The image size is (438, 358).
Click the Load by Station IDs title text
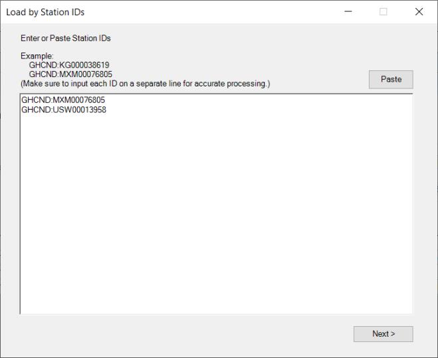tap(45, 13)
